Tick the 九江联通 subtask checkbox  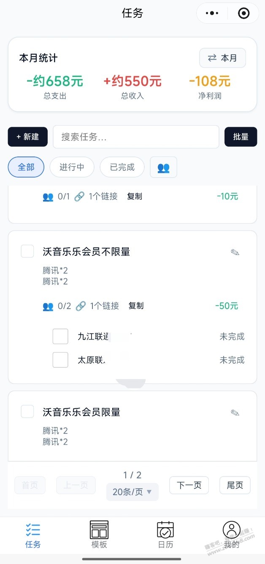[x=60, y=337]
